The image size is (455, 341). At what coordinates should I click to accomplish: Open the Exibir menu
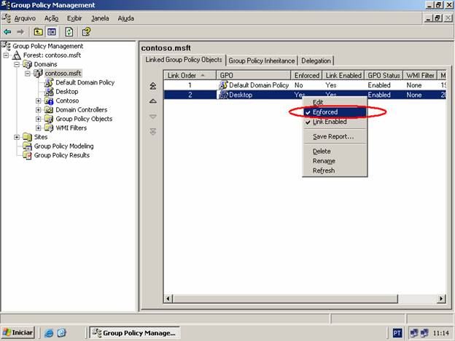coord(74,18)
